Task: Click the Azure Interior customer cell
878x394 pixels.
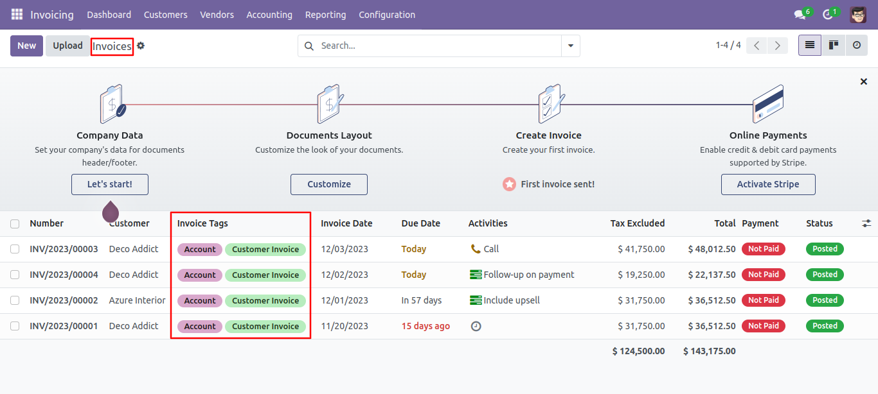Action: pos(138,300)
